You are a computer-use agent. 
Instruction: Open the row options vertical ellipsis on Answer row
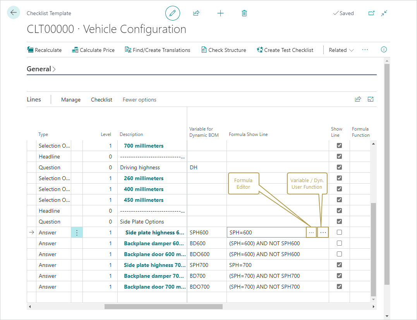77,232
